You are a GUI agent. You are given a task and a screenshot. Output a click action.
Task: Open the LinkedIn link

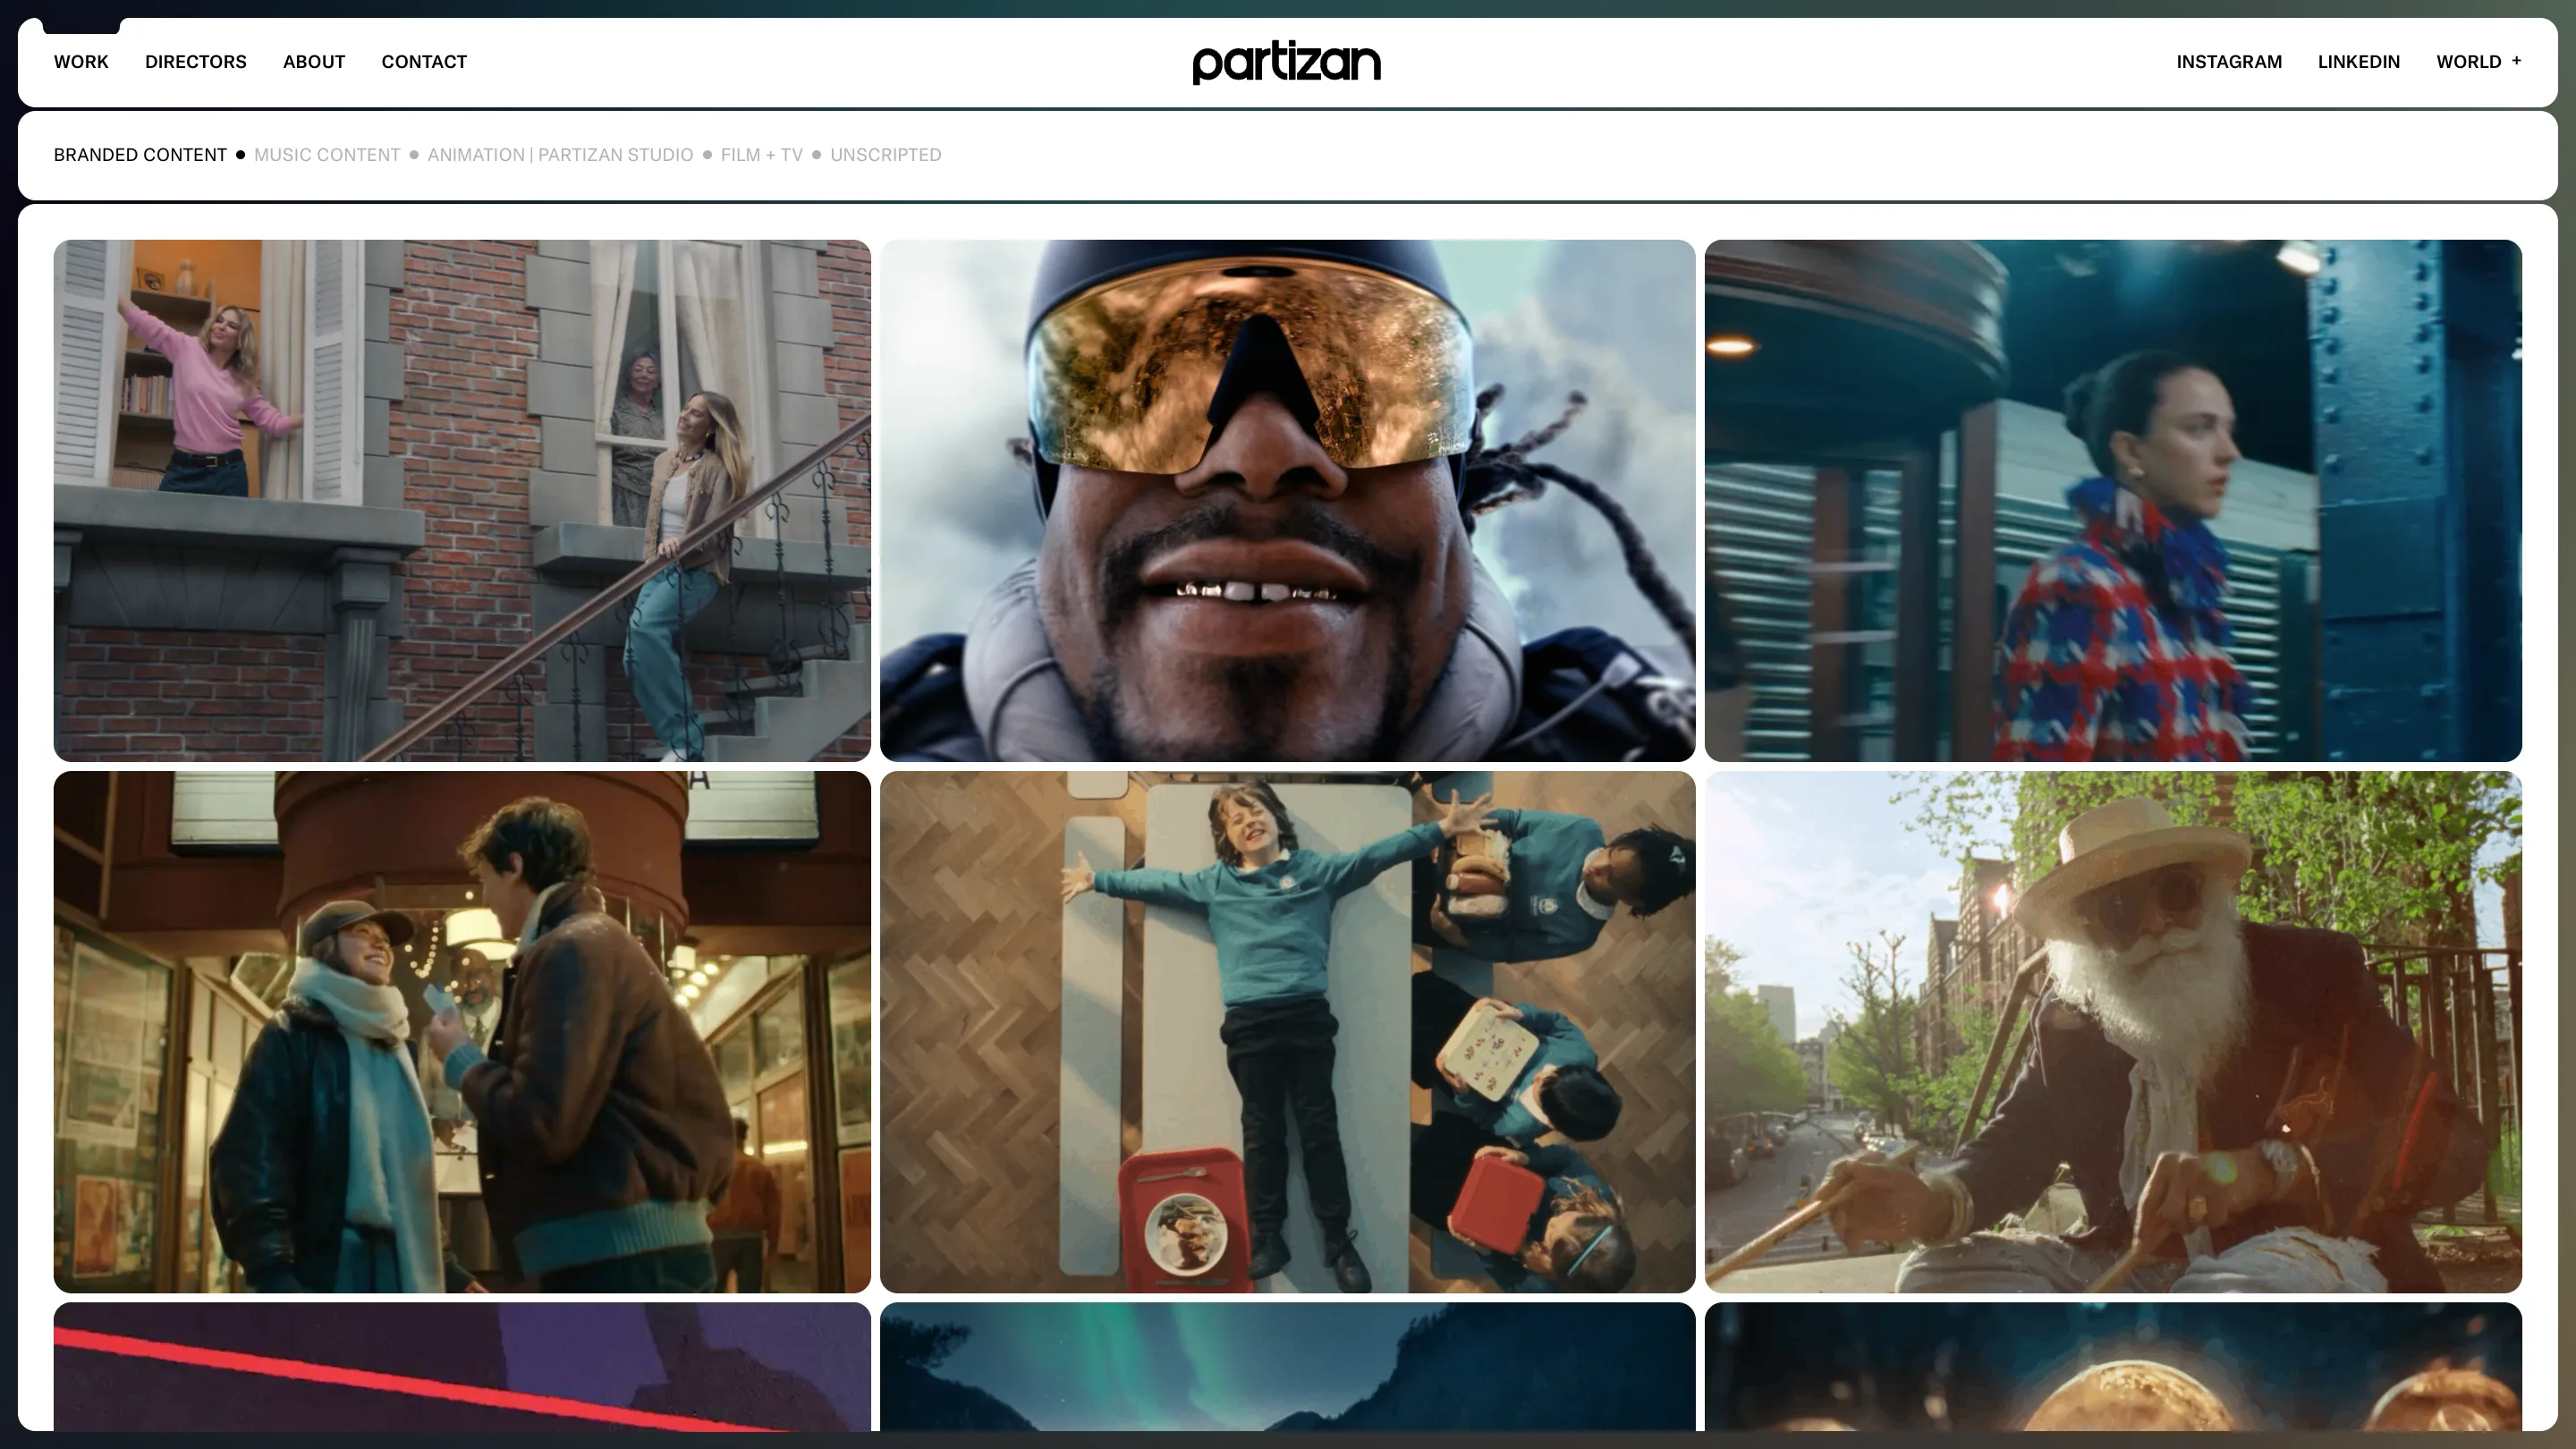click(2359, 62)
